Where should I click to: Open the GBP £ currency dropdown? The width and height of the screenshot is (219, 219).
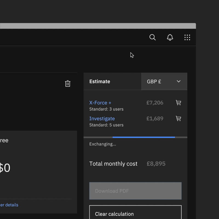[x=164, y=81]
